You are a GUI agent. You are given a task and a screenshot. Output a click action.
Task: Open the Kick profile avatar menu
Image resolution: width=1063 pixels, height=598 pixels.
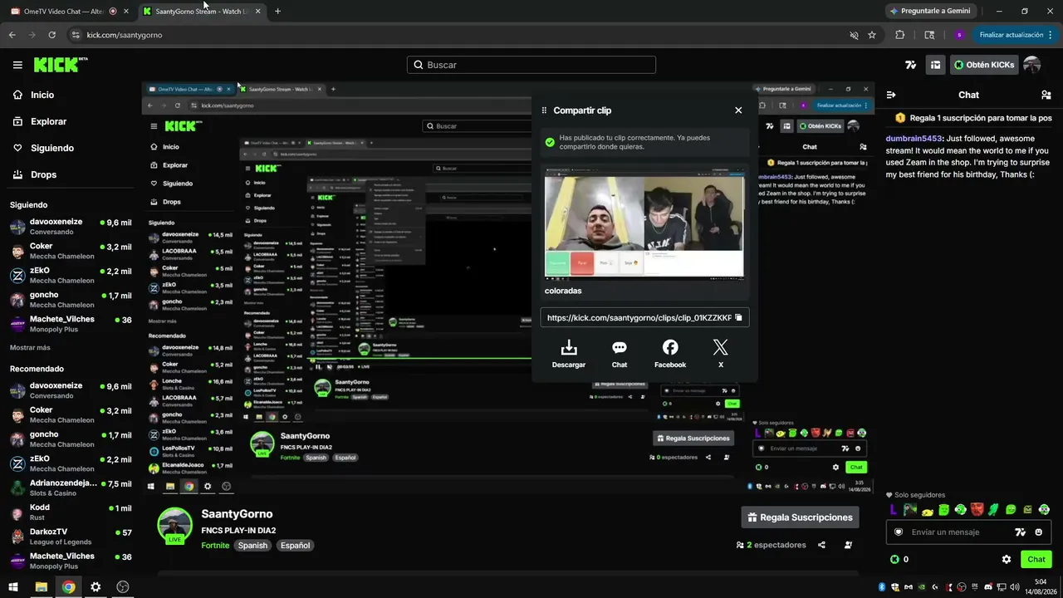tap(1032, 65)
